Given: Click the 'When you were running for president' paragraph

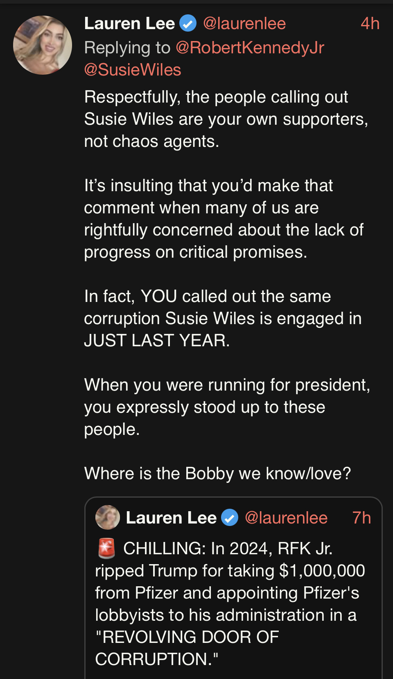Looking at the screenshot, I should pyautogui.click(x=226, y=407).
